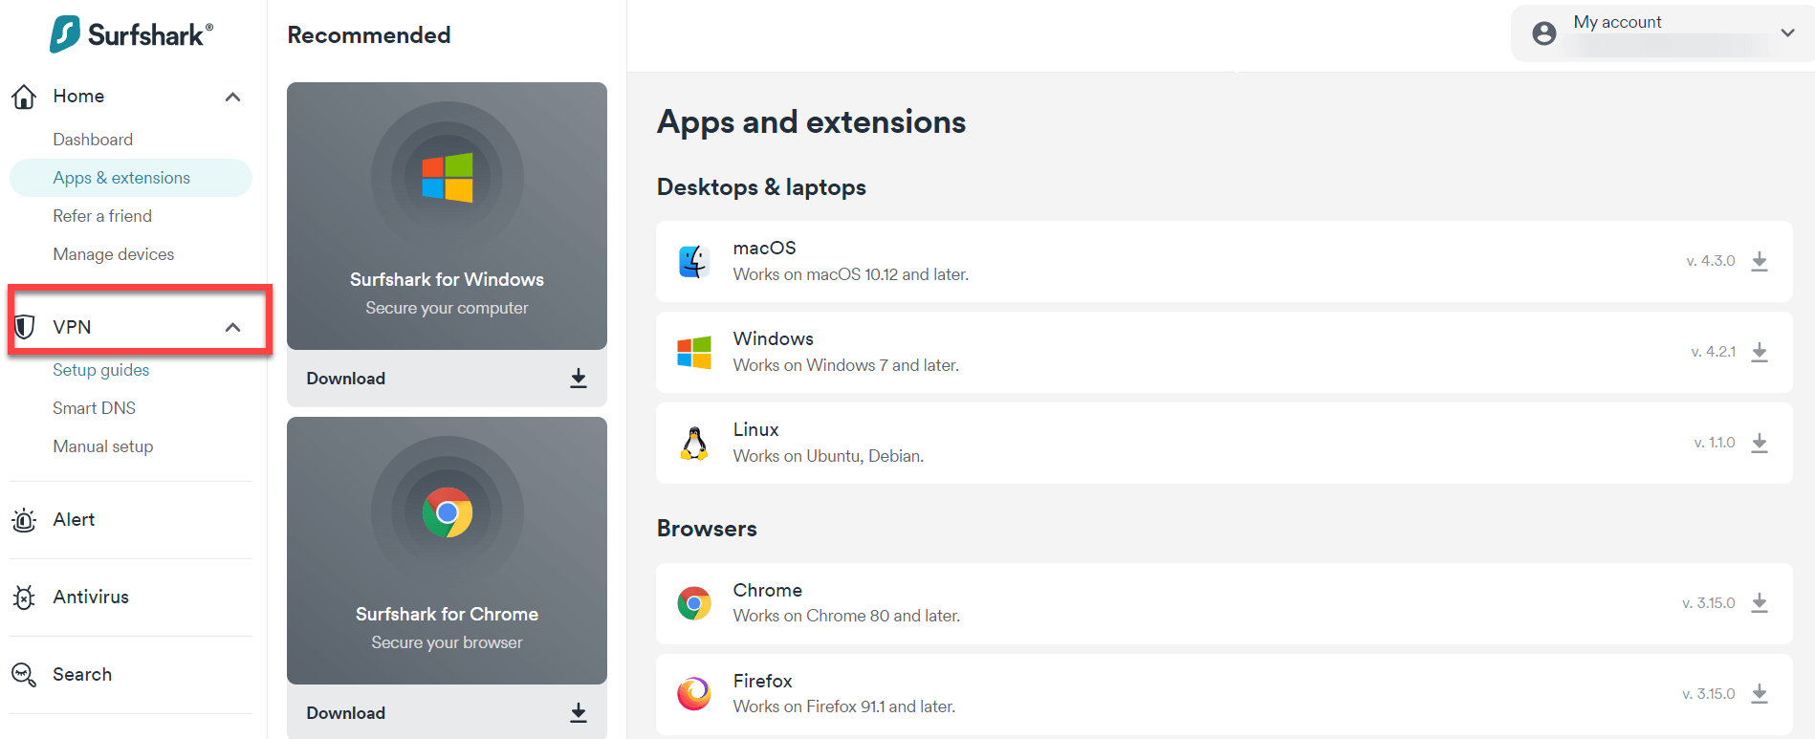Click the Chrome row title

(767, 590)
